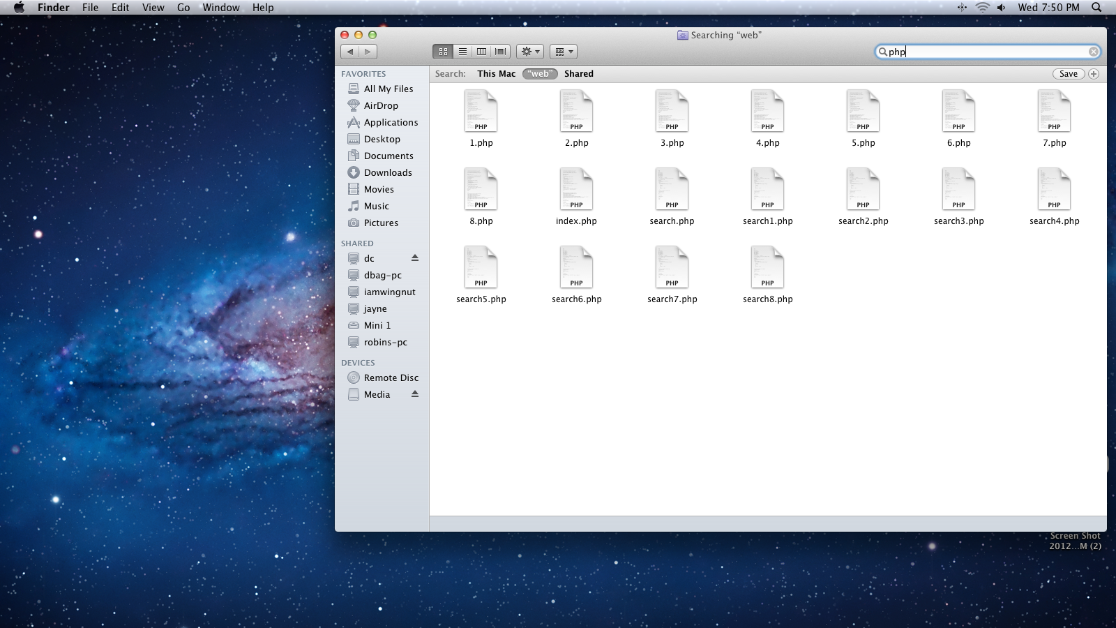Click the Back navigation arrow
This screenshot has height=628, width=1116.
(350, 52)
